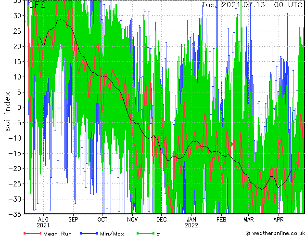Click the y-axis value -10
This screenshot has height=236, width=305.
click(x=15, y=138)
